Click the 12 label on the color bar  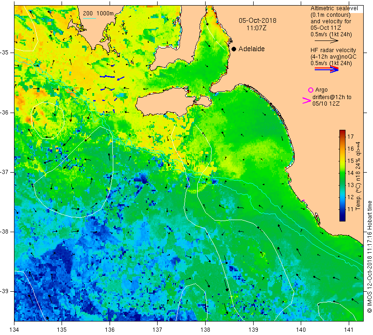[x=351, y=197]
